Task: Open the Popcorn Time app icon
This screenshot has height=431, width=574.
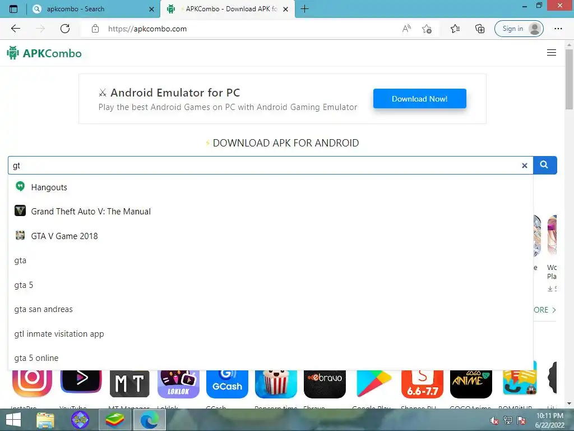Action: (276, 384)
